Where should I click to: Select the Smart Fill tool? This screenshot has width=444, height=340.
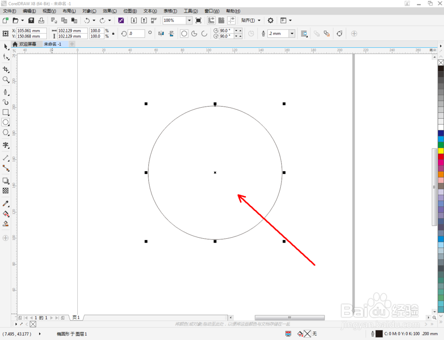[x=6, y=224]
